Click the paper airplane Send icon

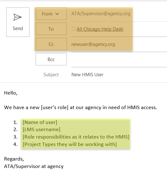(x=18, y=17)
